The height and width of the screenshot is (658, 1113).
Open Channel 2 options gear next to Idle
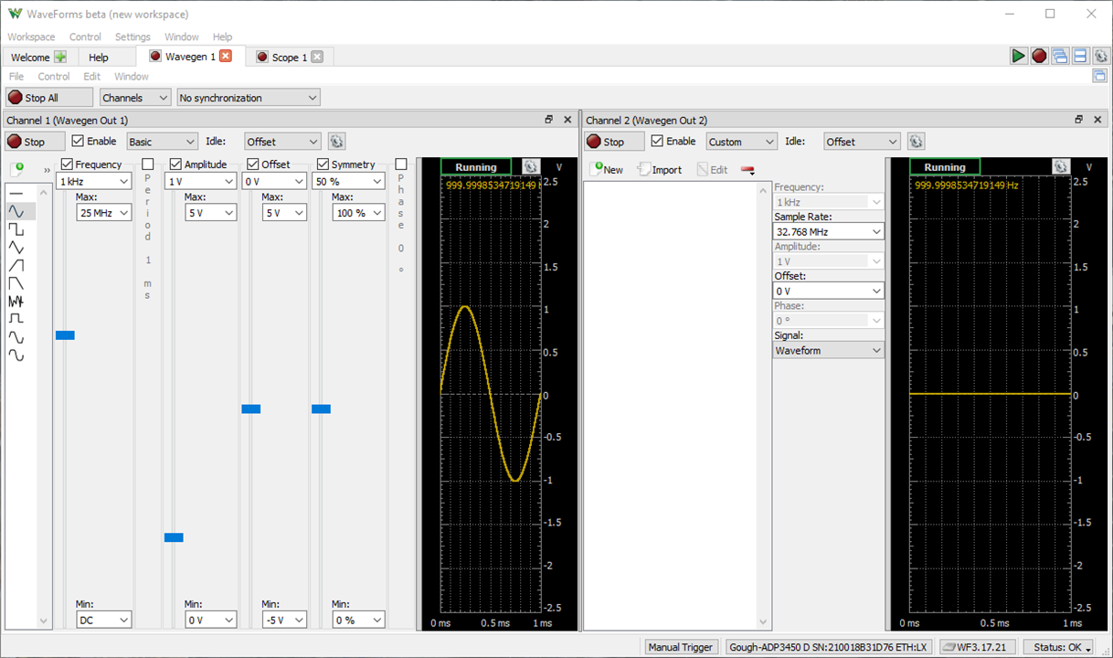point(916,142)
